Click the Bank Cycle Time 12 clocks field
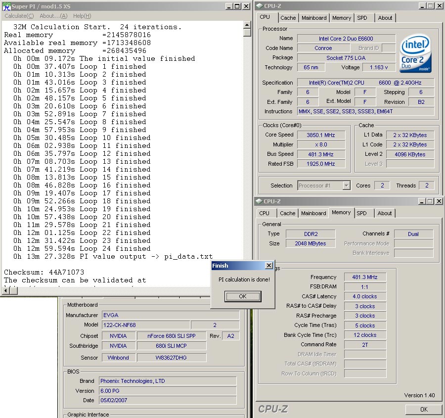Screen dimensions: 445x418 365,335
